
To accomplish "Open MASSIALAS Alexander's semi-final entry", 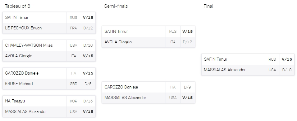I will click(x=148, y=98).
